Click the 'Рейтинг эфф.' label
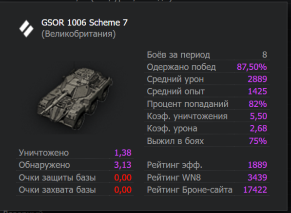The width and height of the screenshot is (291, 213). pos(175,165)
